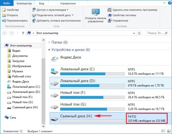Switch to details list view in status bar
The image size is (172, 134).
[x=163, y=131]
